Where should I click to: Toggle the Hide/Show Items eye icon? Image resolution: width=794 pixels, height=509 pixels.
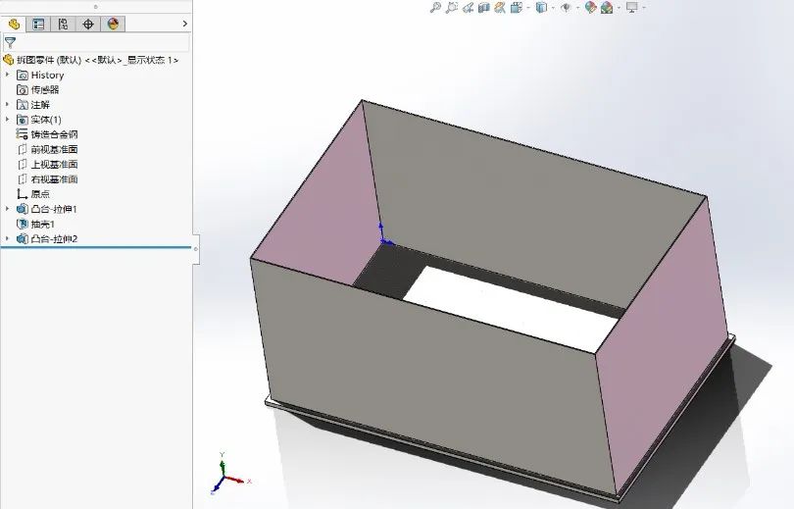click(566, 8)
